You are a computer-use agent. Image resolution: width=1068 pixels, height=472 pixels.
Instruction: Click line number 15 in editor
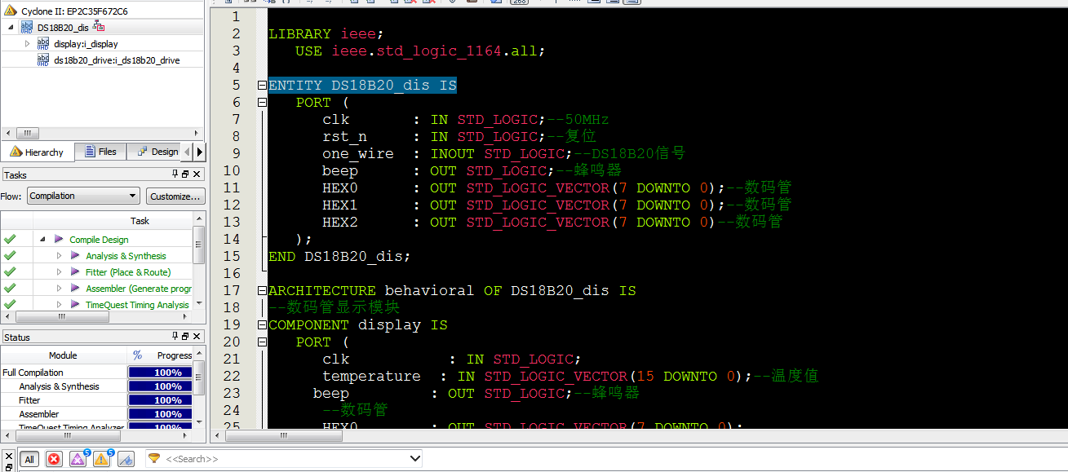[232, 256]
